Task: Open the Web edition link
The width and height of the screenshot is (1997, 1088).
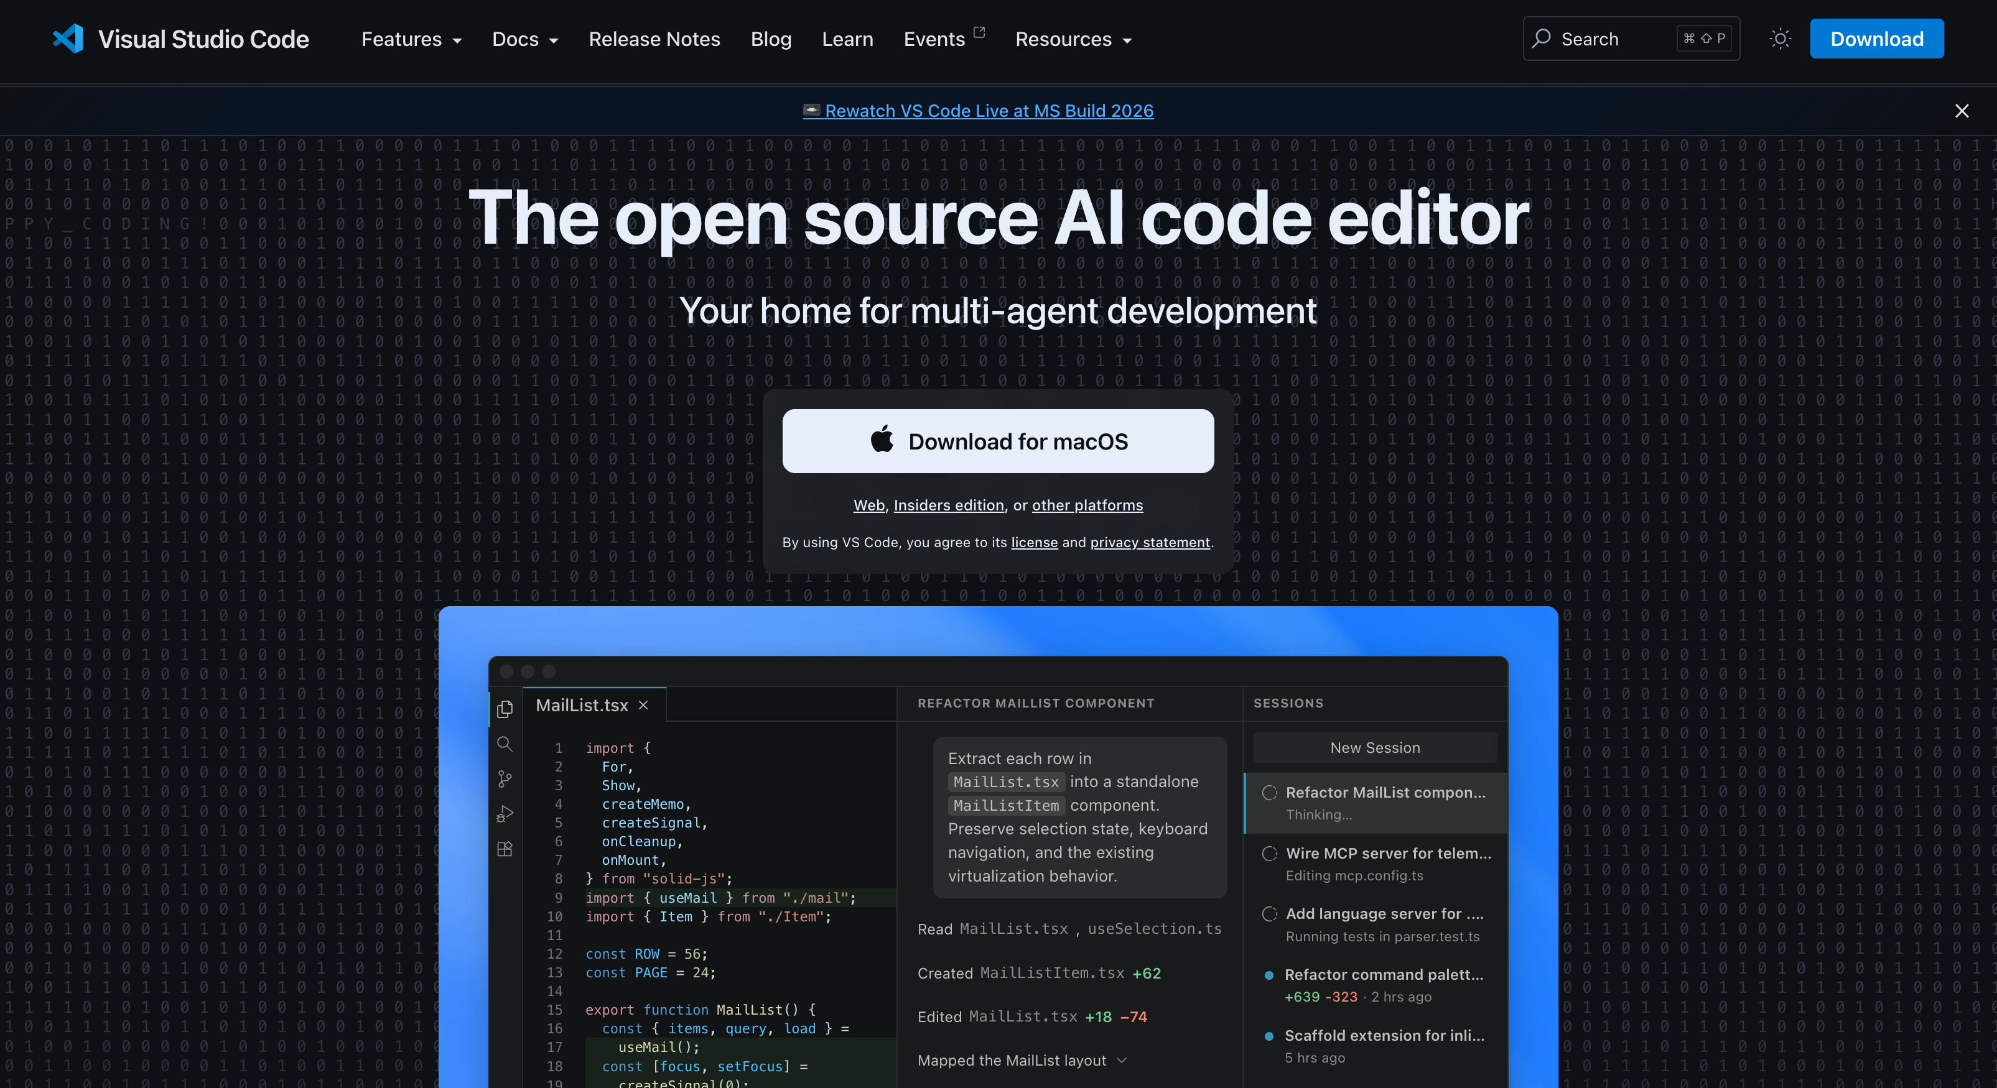Action: click(x=868, y=505)
